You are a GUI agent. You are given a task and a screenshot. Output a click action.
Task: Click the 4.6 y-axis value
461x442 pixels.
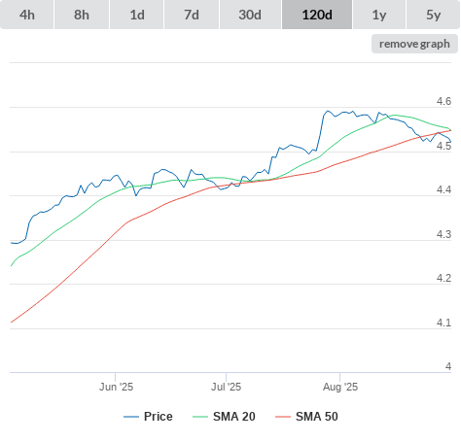(x=443, y=101)
